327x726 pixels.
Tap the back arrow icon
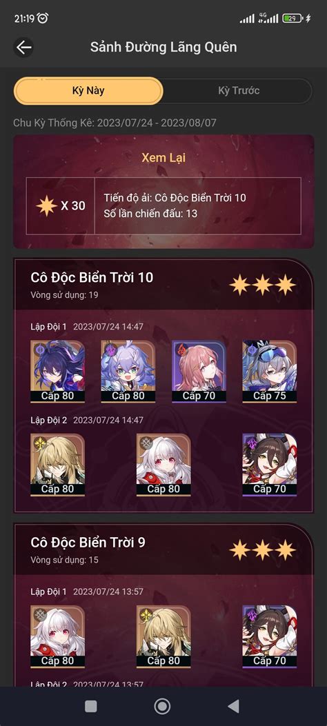(23, 47)
